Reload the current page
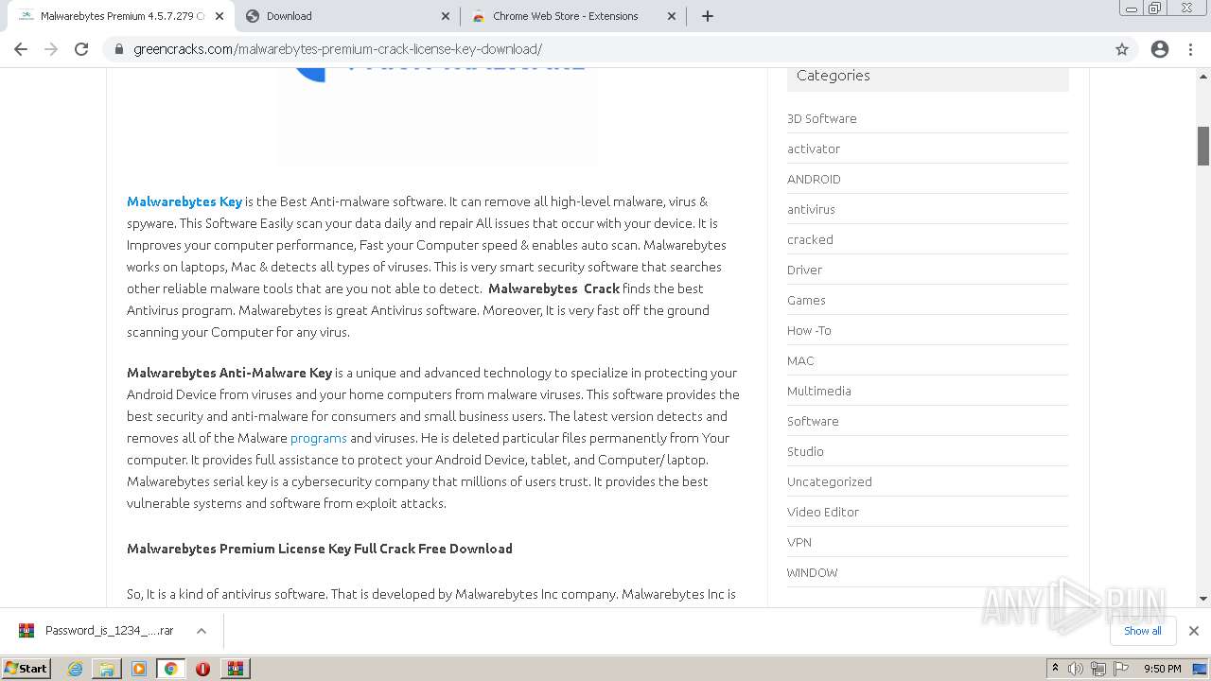 pos(81,49)
